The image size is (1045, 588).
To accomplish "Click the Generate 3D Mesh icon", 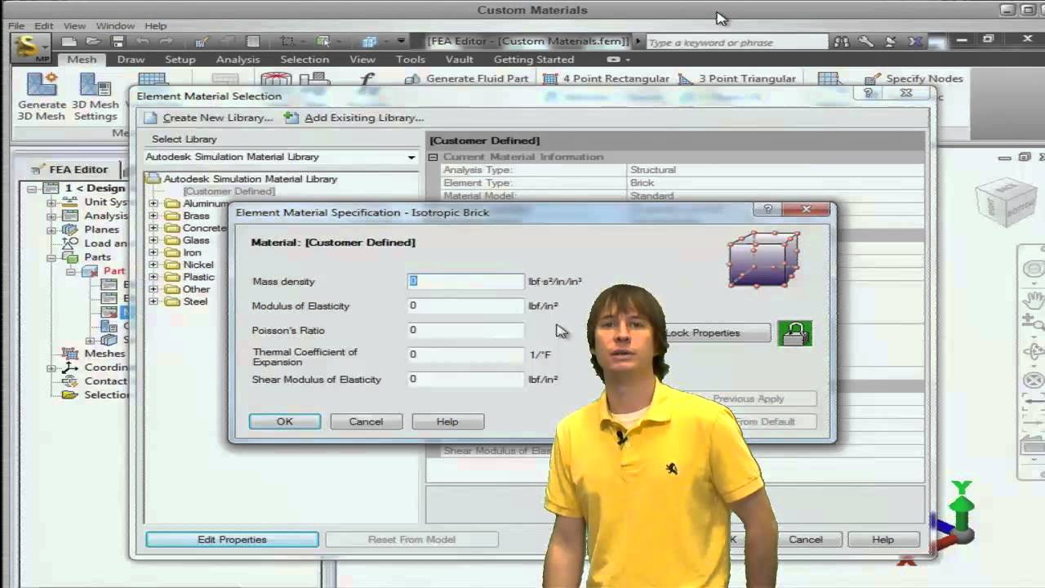I will click(x=42, y=86).
